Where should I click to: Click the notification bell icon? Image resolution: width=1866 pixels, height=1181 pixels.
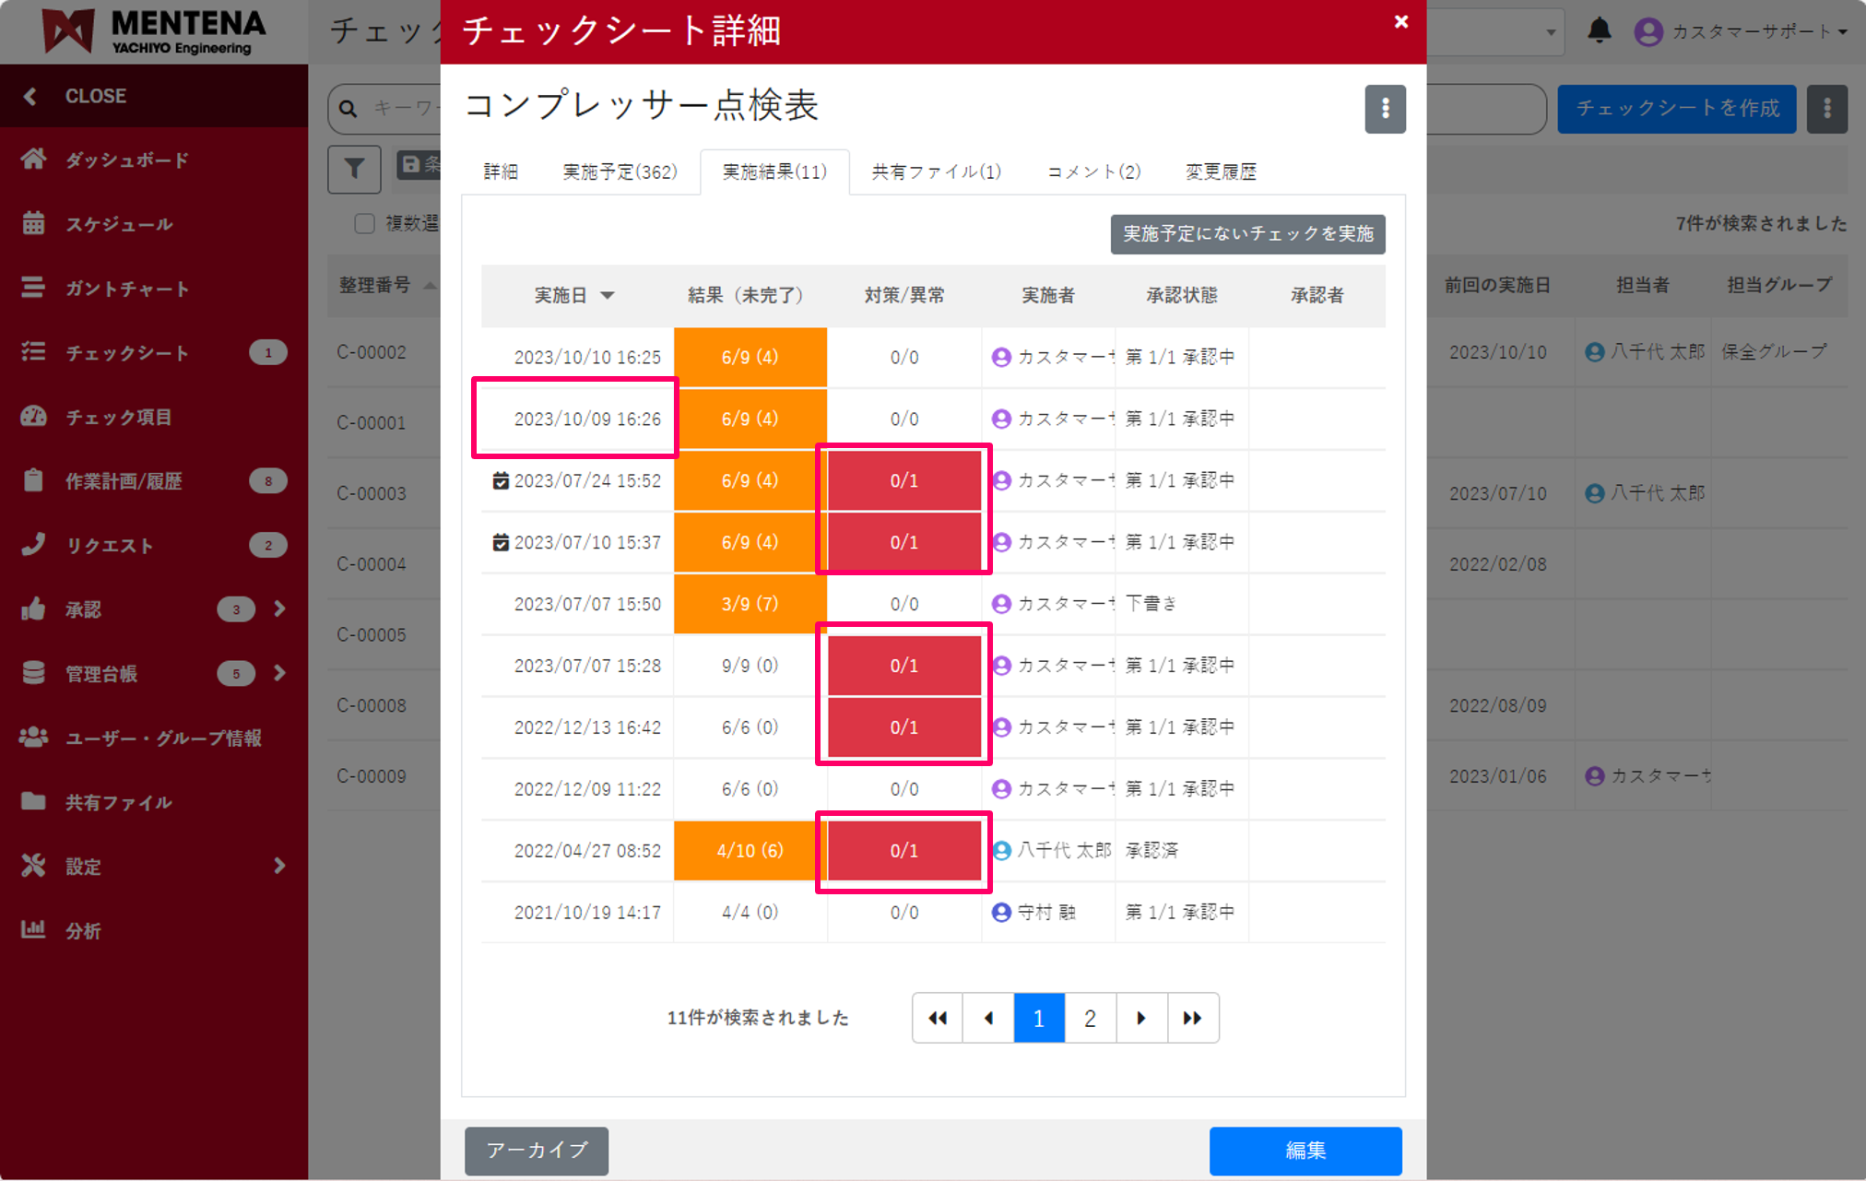[x=1600, y=30]
